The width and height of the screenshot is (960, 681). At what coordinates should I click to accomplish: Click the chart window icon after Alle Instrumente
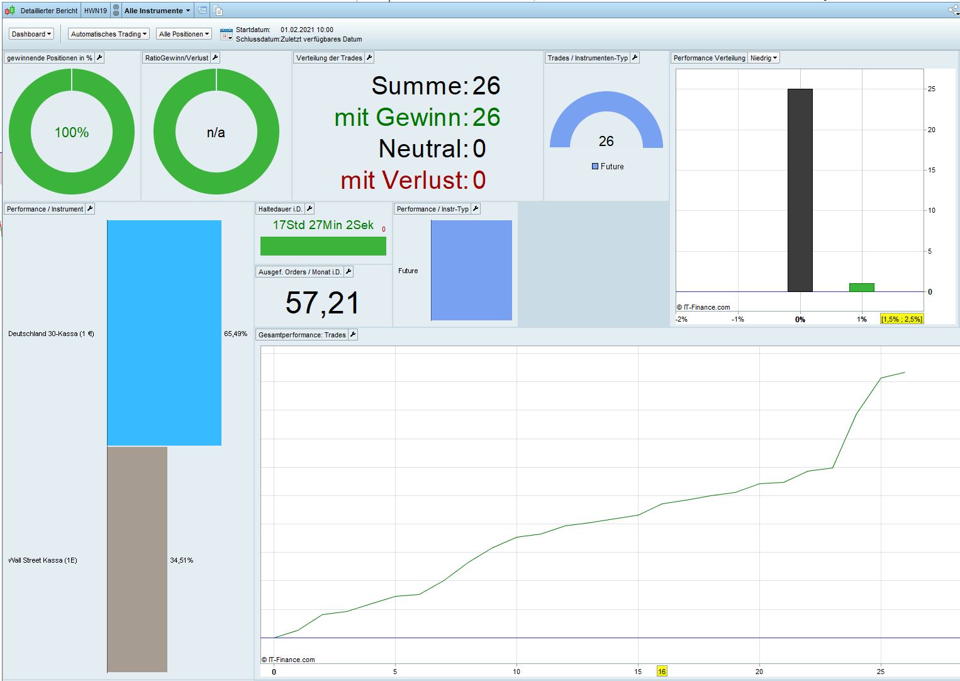(202, 11)
